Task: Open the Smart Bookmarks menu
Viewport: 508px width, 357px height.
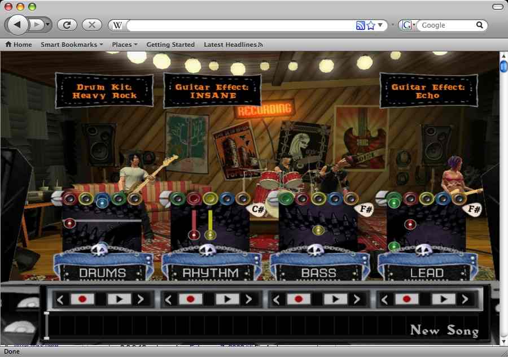Action: tap(72, 45)
